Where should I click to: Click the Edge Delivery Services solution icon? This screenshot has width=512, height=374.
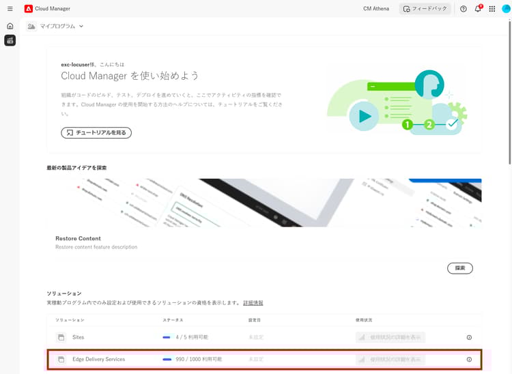[61, 359]
